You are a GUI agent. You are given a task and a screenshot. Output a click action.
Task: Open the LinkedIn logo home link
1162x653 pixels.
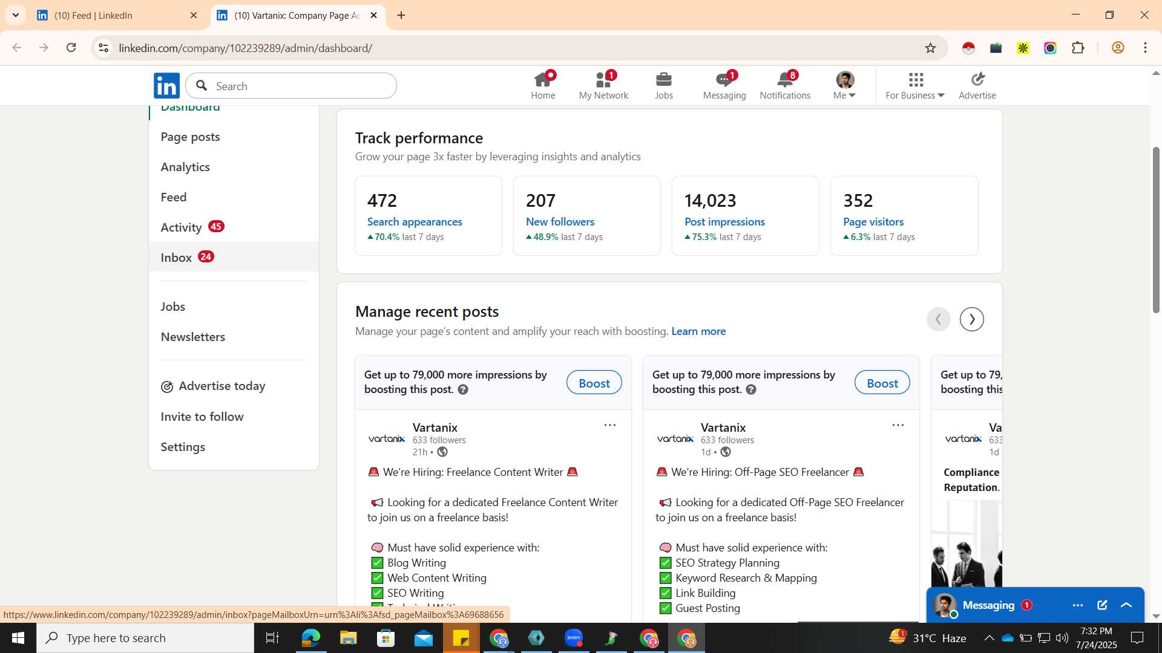click(166, 86)
